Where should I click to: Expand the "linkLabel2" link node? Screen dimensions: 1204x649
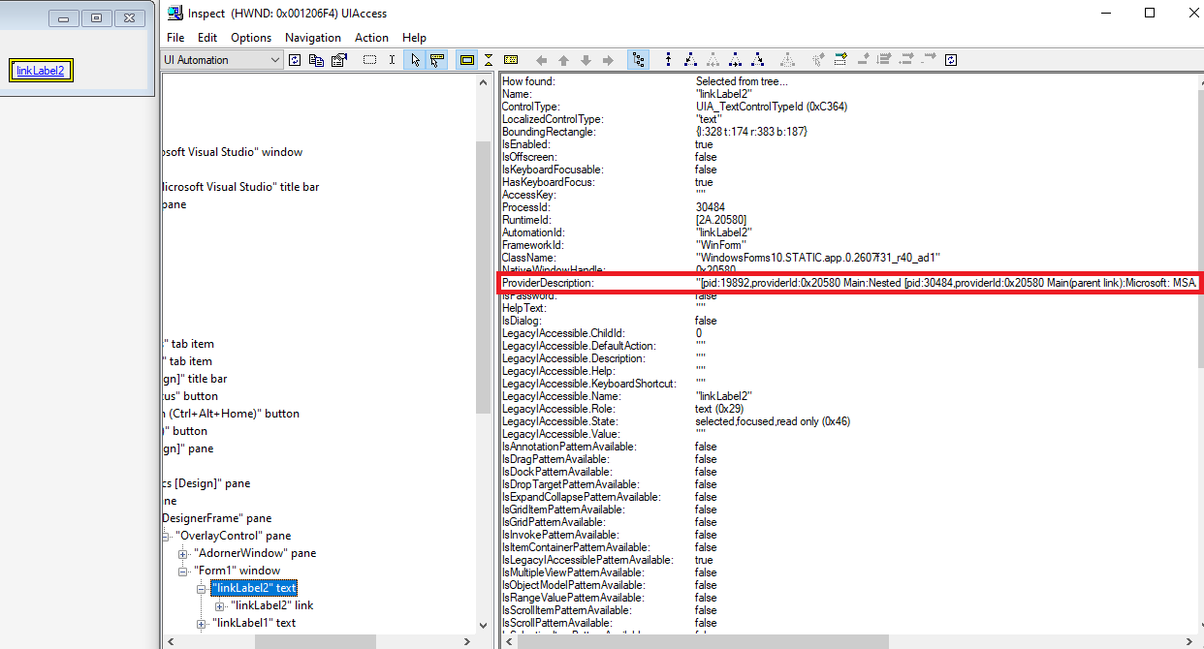click(x=220, y=605)
